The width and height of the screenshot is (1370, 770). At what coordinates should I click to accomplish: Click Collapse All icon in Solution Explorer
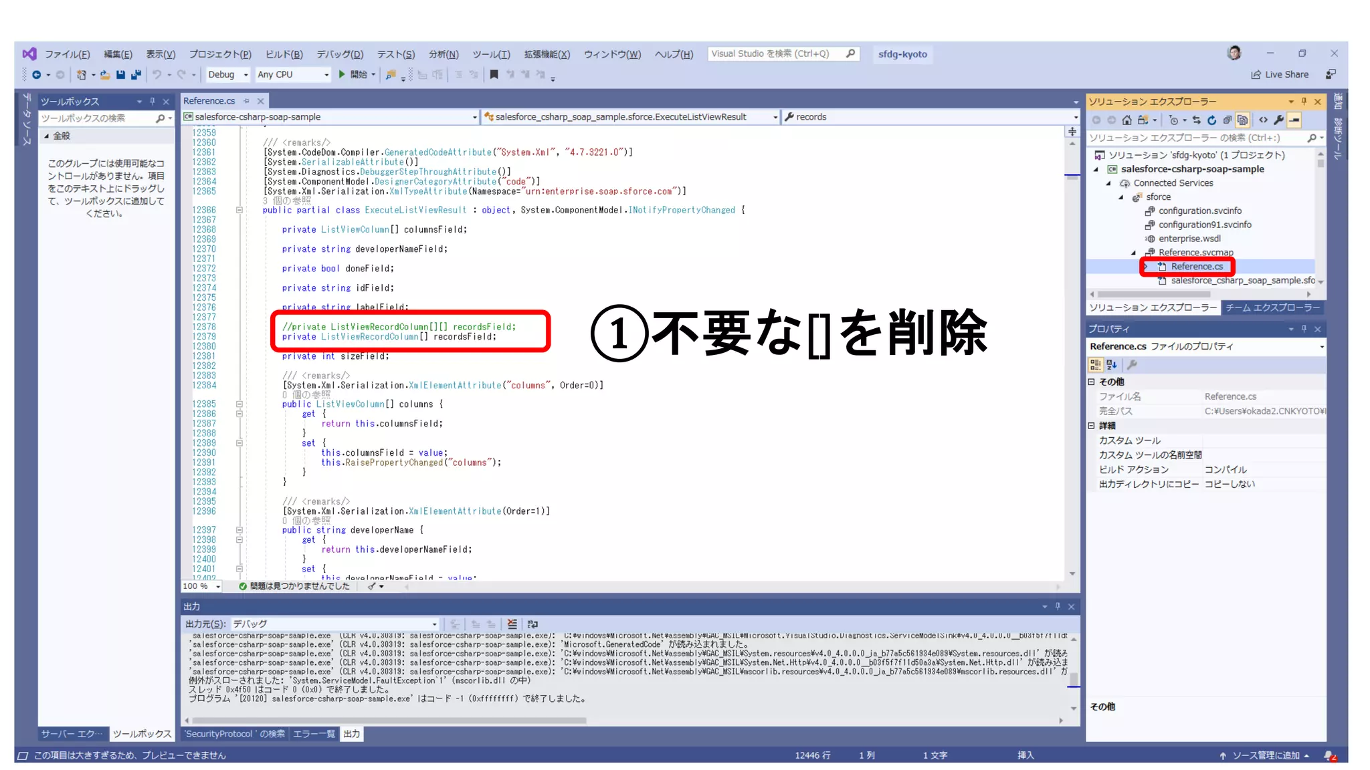pyautogui.click(x=1227, y=120)
